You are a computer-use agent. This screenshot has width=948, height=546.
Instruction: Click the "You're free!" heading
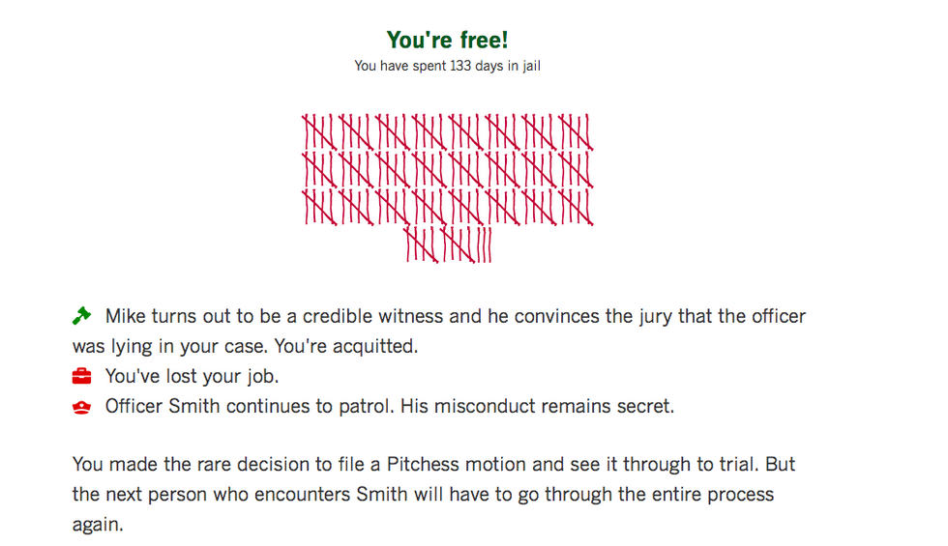pyautogui.click(x=447, y=40)
